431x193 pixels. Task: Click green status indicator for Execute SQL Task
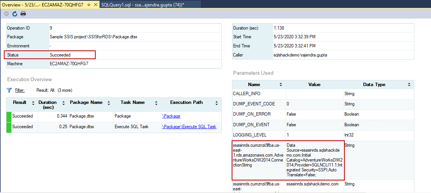point(9,127)
